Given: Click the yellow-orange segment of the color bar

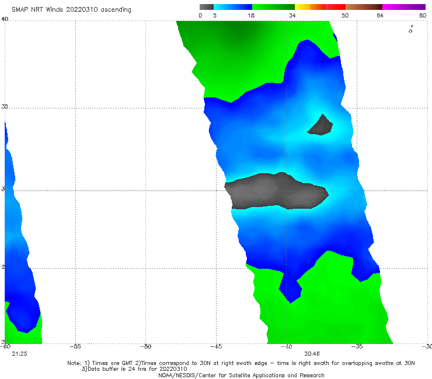Looking at the screenshot, I should pyautogui.click(x=310, y=7).
